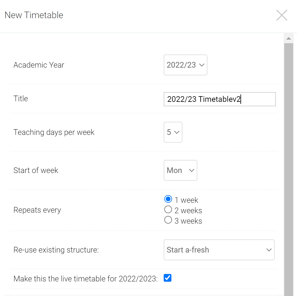The width and height of the screenshot is (297, 296).
Task: Click the Start a-fresh option text
Action: click(187, 250)
